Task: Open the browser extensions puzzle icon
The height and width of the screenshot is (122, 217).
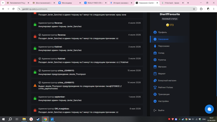Action: (x=201, y=9)
